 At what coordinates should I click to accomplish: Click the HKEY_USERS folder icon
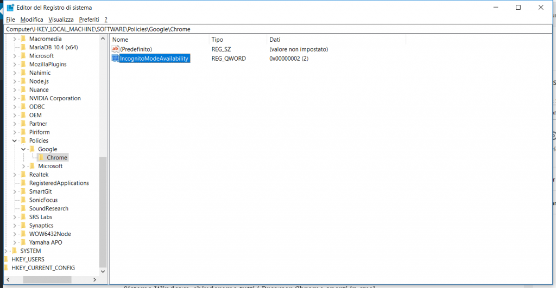click(6, 259)
